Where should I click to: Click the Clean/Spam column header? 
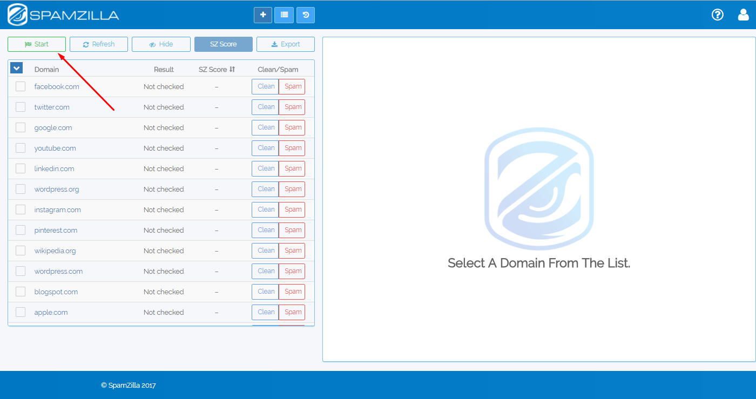[278, 69]
